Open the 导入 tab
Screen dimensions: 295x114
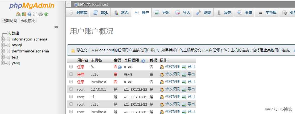click(183, 12)
